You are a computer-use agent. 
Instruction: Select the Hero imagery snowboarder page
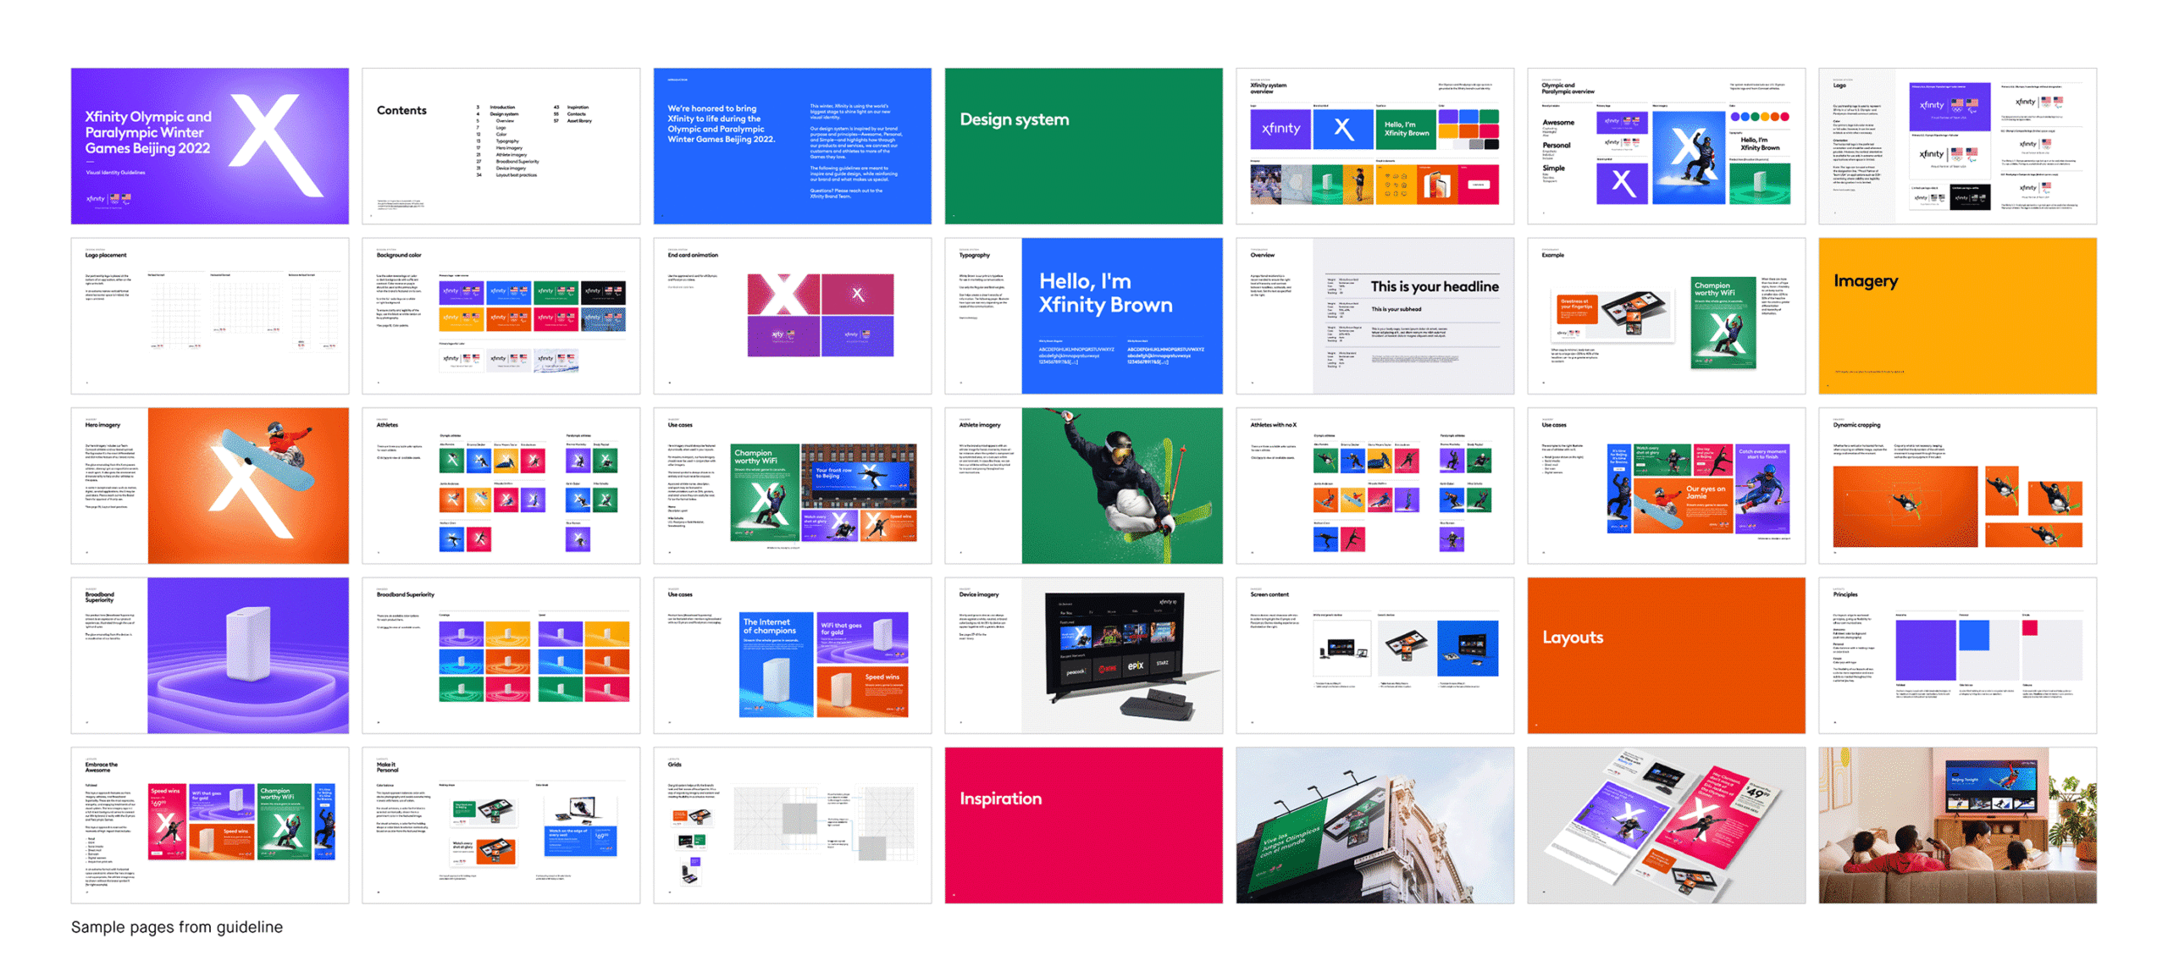[209, 486]
